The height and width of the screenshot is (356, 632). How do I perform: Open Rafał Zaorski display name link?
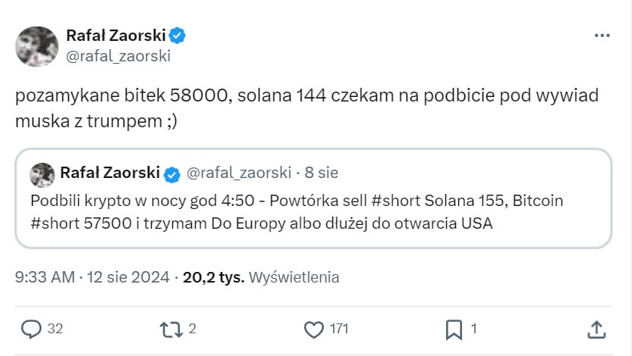point(115,35)
